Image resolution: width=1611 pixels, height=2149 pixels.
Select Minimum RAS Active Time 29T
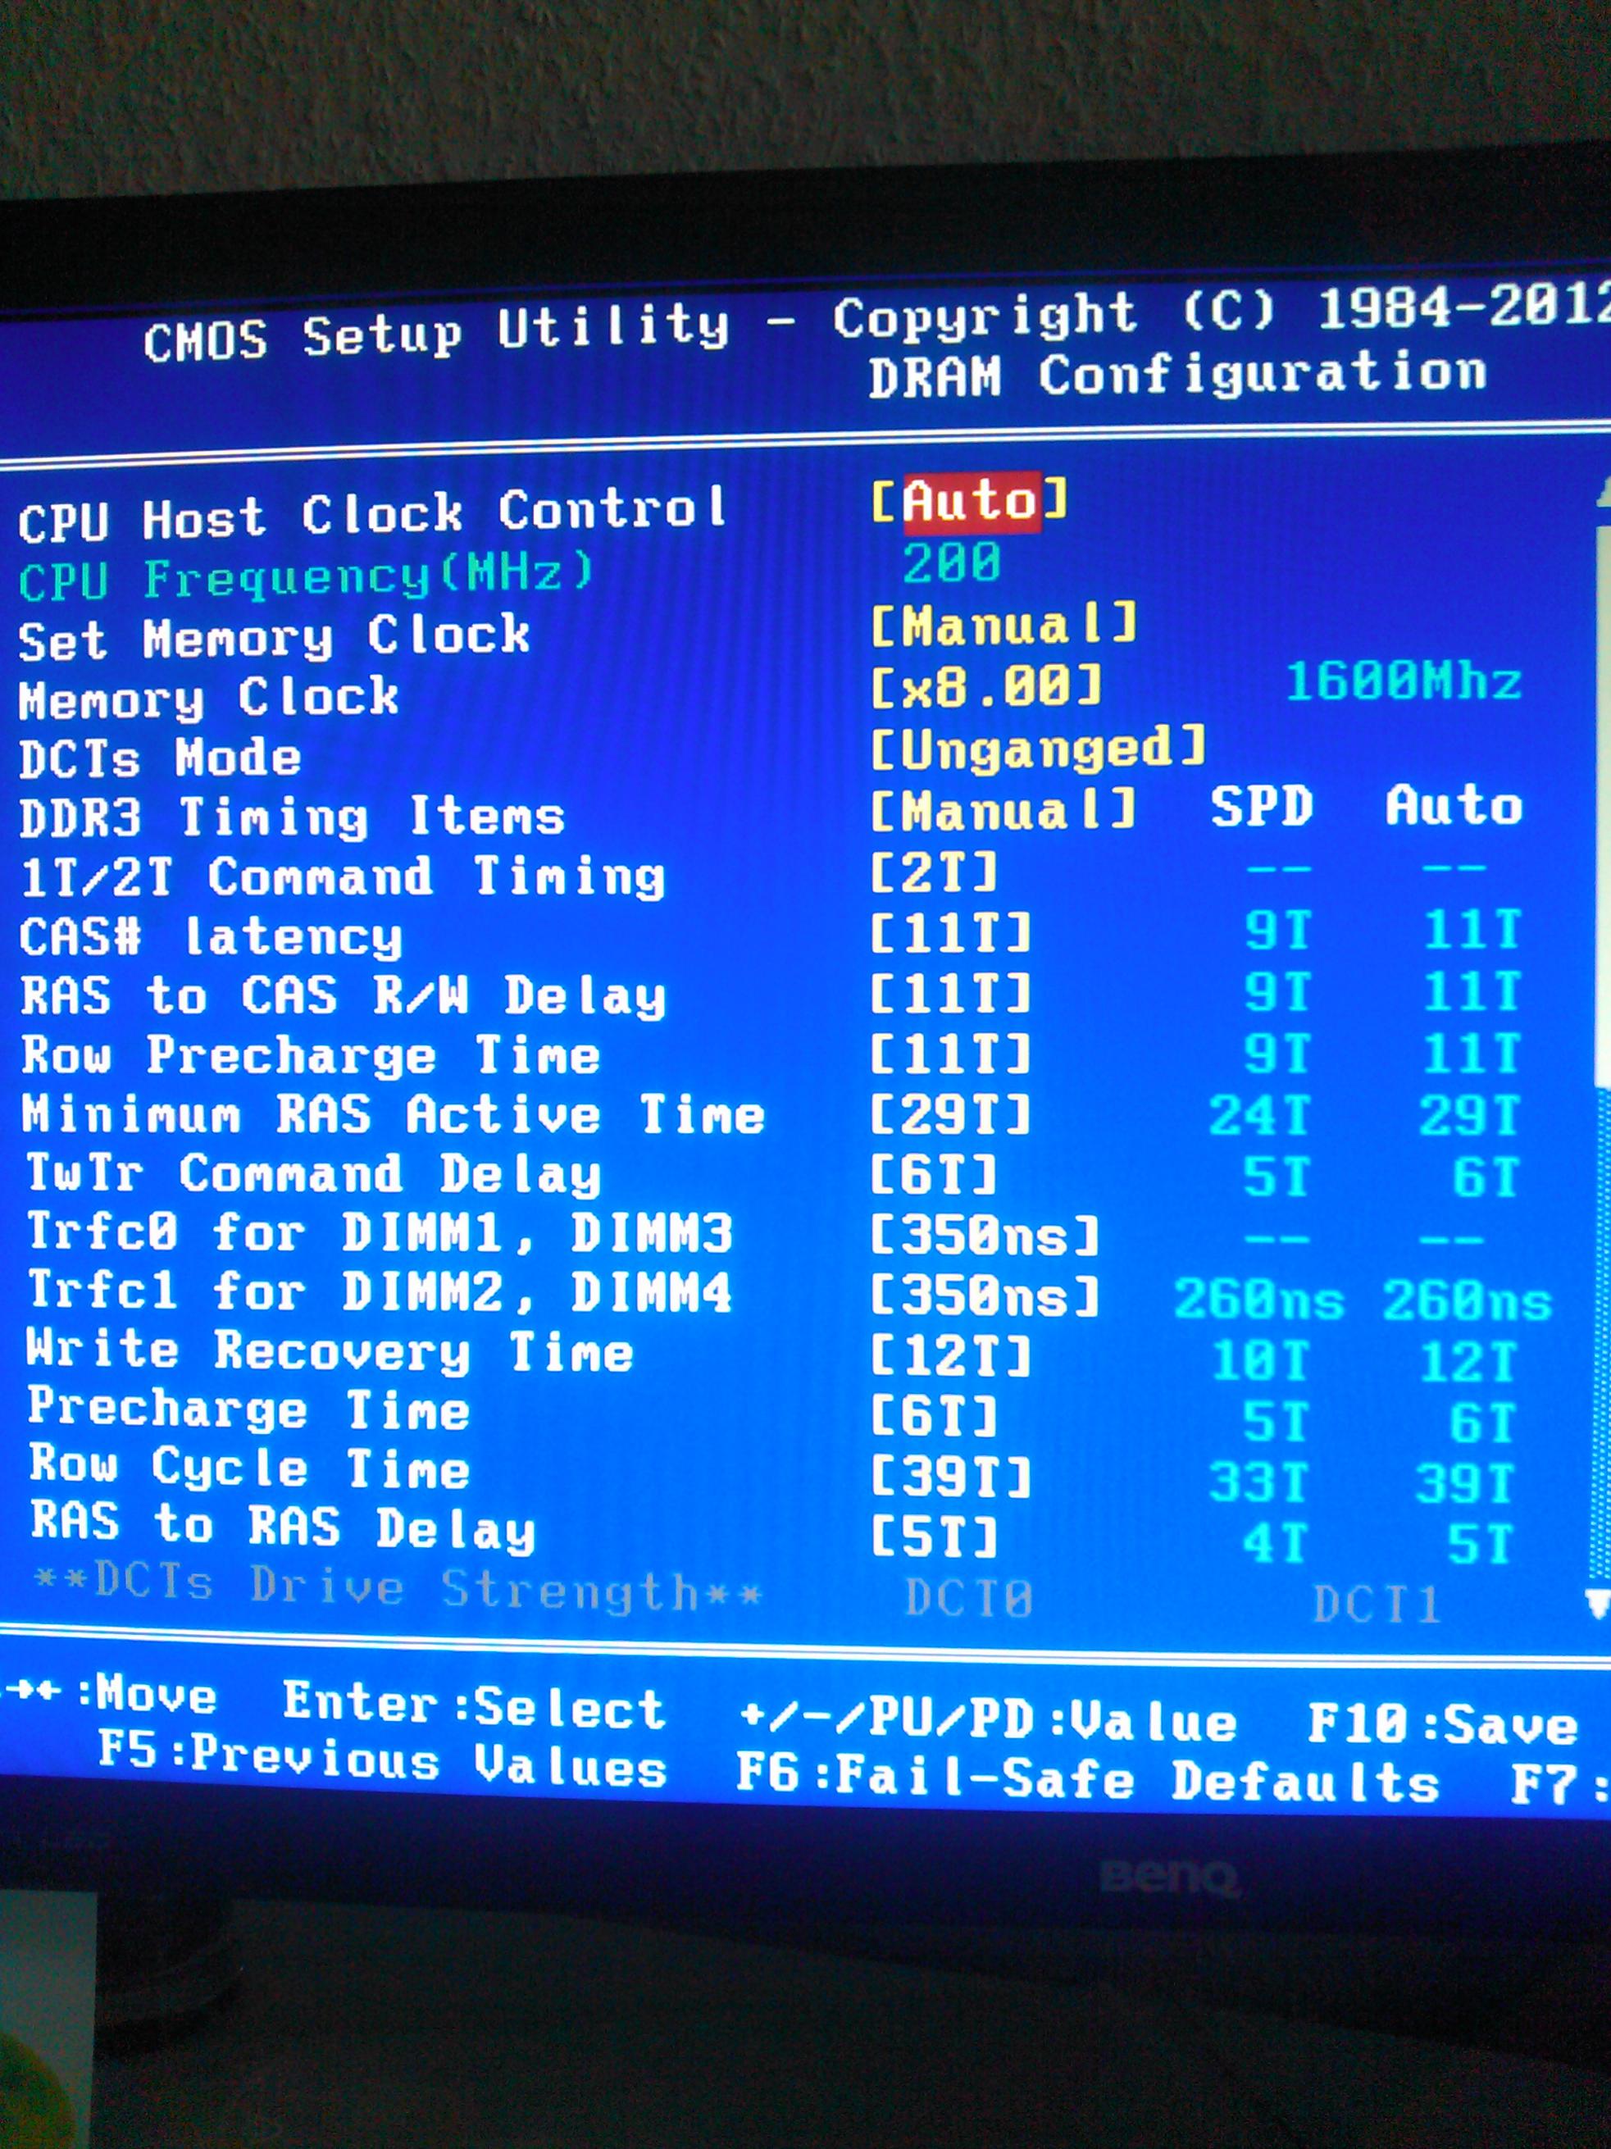pyautogui.click(x=949, y=1115)
